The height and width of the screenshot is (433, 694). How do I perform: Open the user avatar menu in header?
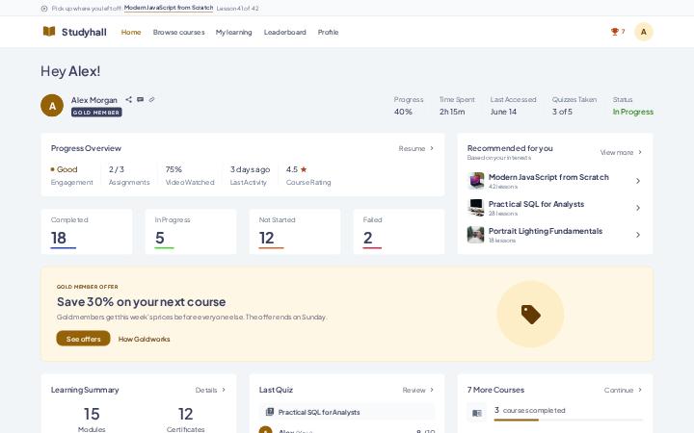pyautogui.click(x=644, y=32)
